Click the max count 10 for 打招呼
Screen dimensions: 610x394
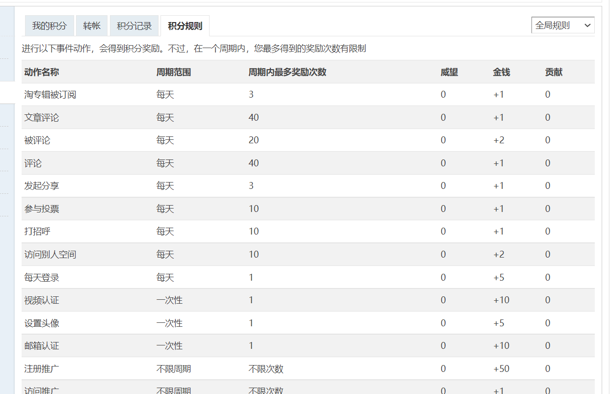pos(254,232)
